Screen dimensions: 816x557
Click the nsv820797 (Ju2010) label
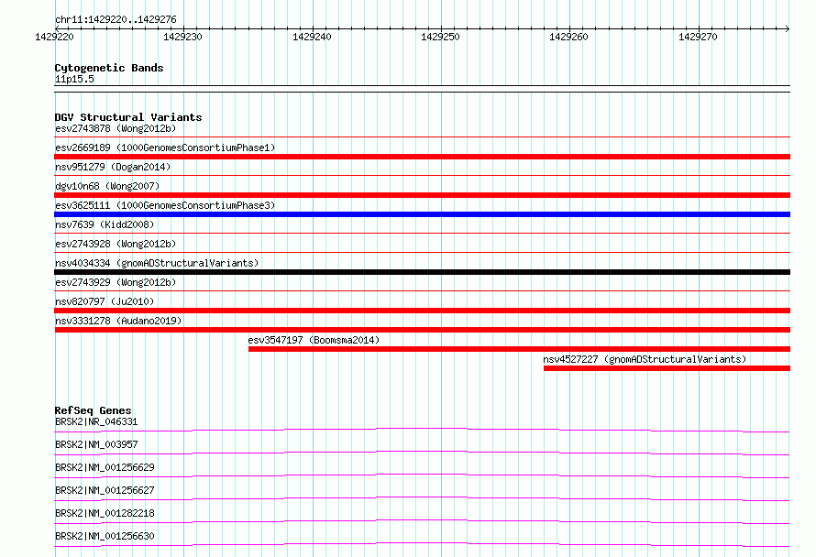pyautogui.click(x=105, y=301)
